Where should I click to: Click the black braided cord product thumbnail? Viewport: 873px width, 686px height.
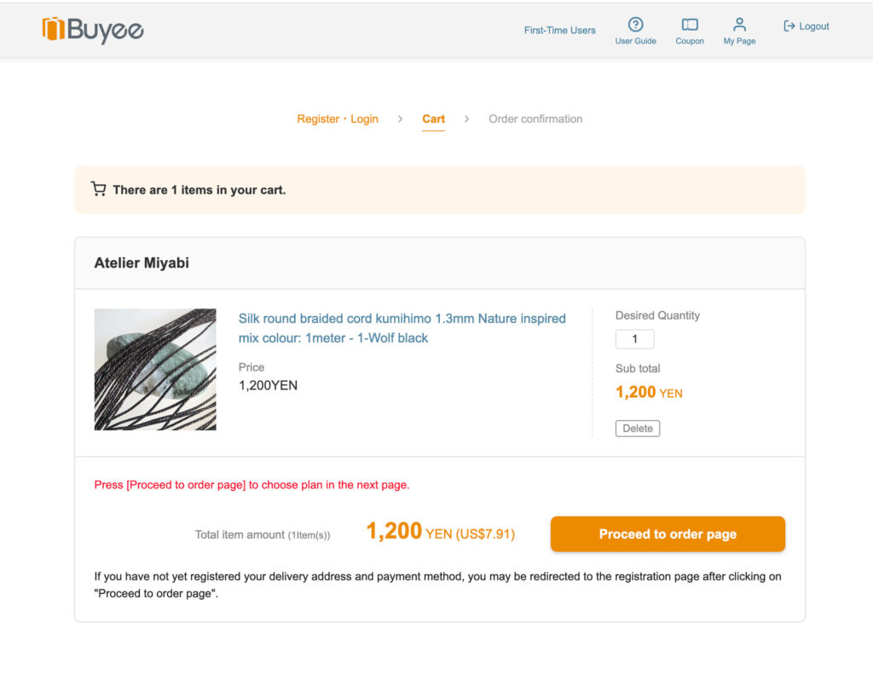155,369
